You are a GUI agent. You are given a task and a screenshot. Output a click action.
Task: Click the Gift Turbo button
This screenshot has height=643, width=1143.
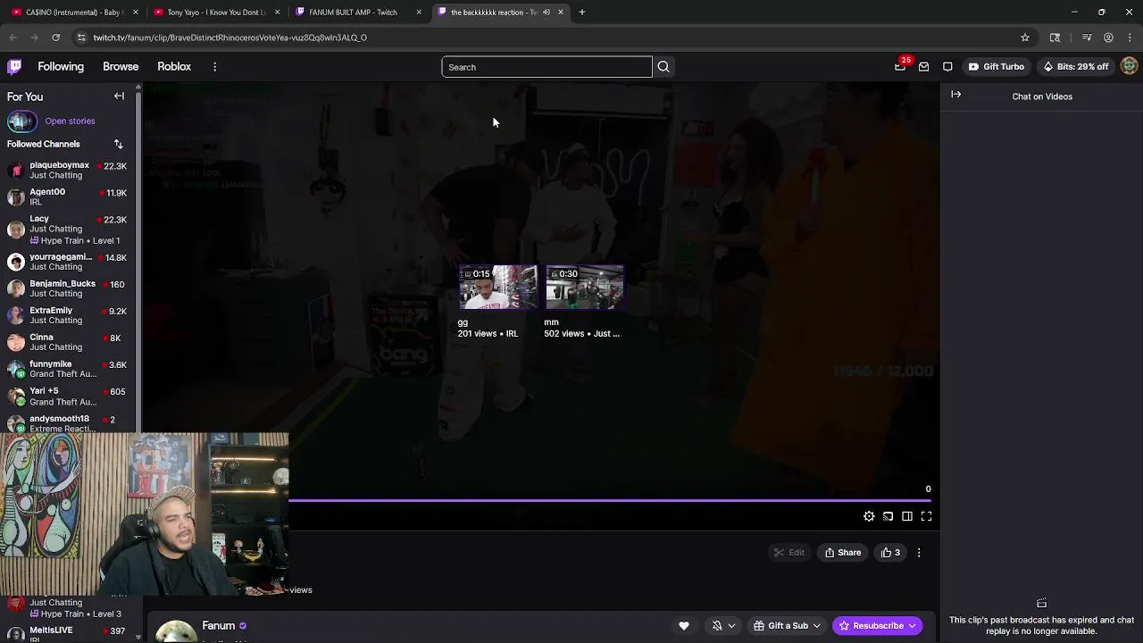pyautogui.click(x=997, y=66)
